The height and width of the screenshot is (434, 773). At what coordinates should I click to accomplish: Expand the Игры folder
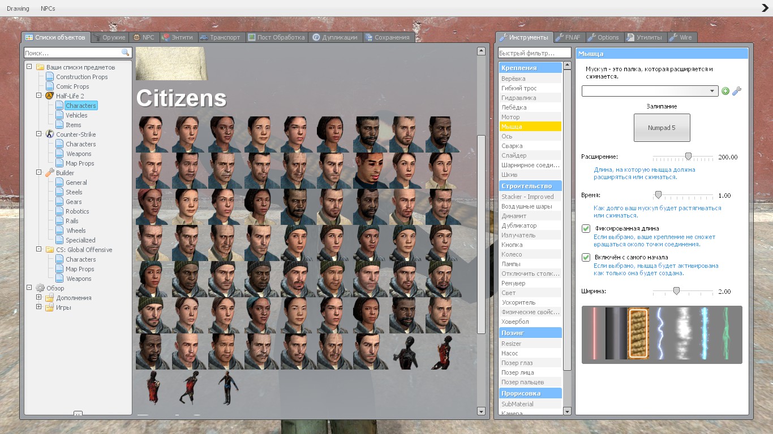click(38, 307)
